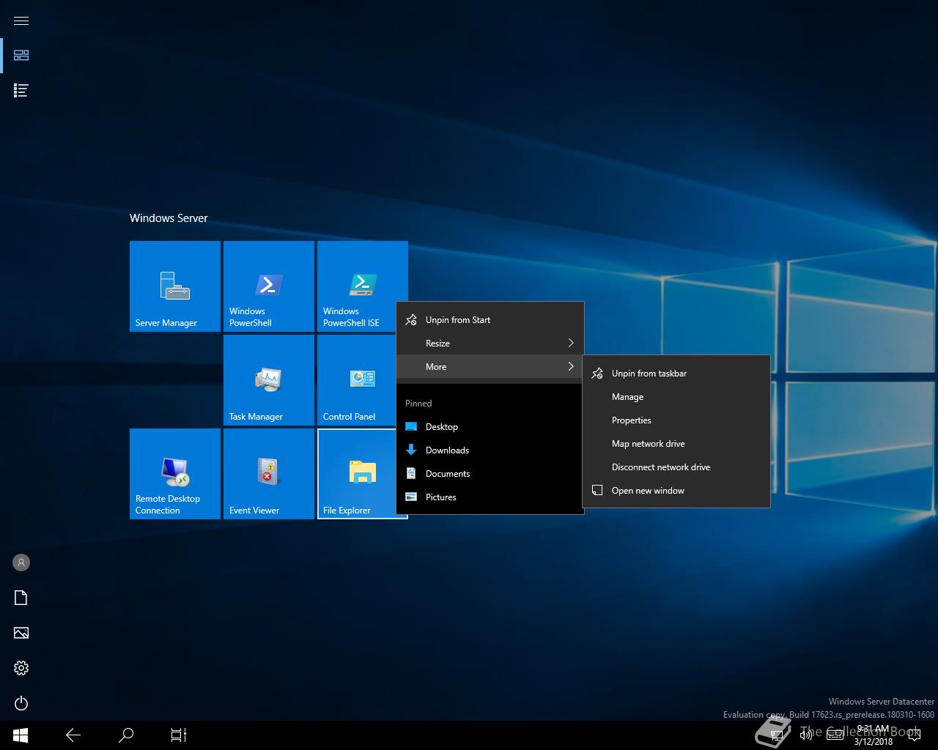Expand the Start hamburger menu

[21, 21]
